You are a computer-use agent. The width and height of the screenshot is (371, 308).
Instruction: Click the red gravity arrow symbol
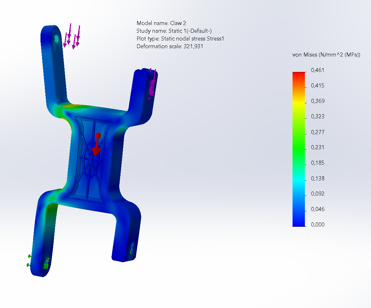pos(97,144)
